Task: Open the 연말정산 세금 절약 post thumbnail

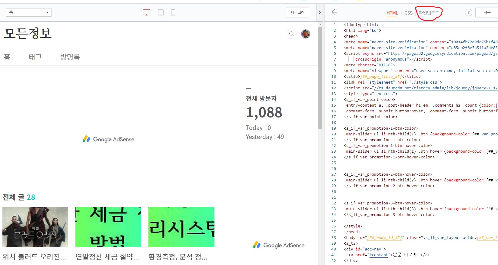Action: coord(108,227)
